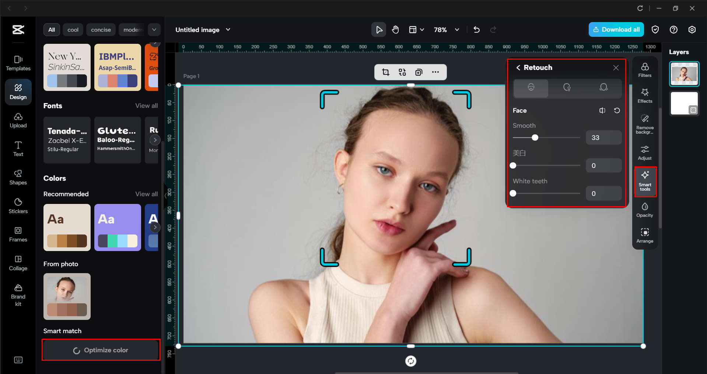Image resolution: width=707 pixels, height=374 pixels.
Task: Click the Optimize color button
Action: pos(101,350)
